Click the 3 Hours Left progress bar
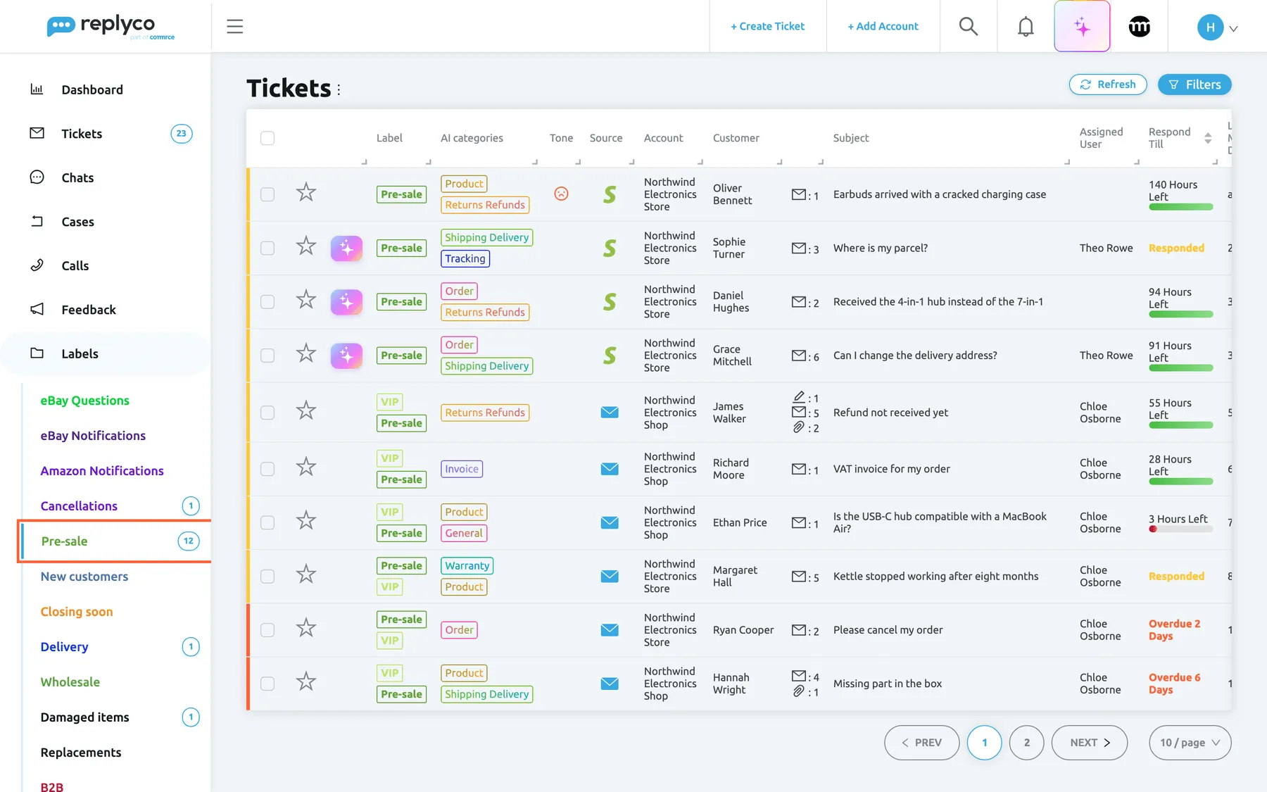Image resolution: width=1267 pixels, height=792 pixels. (x=1180, y=529)
